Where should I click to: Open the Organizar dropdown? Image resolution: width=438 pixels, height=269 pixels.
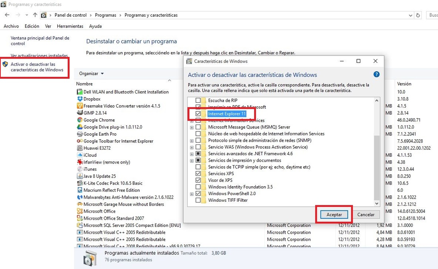coord(91,74)
